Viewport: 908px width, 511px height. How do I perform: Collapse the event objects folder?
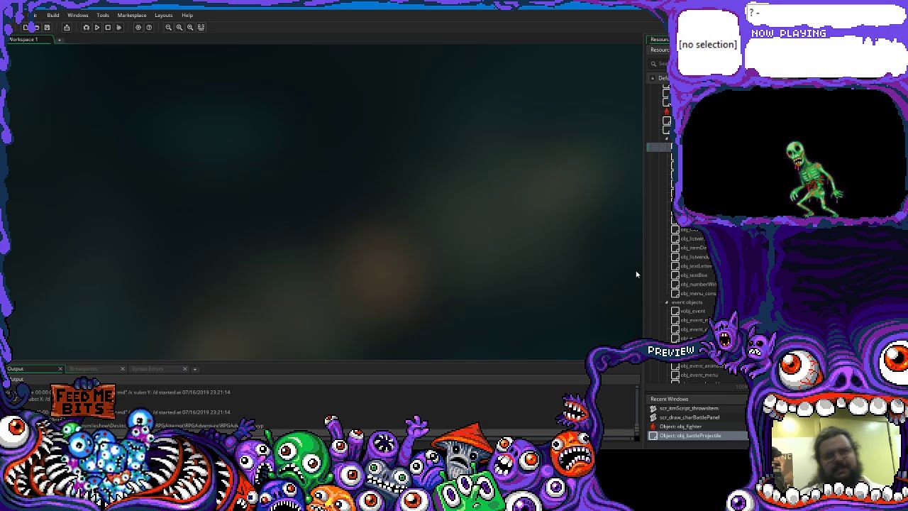[667, 302]
